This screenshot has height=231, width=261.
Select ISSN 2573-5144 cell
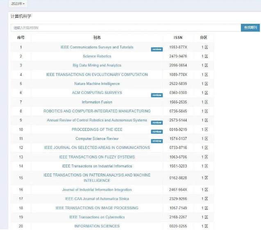coord(178,120)
